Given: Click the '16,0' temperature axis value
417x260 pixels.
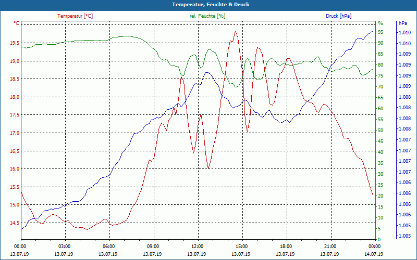Looking at the screenshot, I should click(x=15, y=168).
